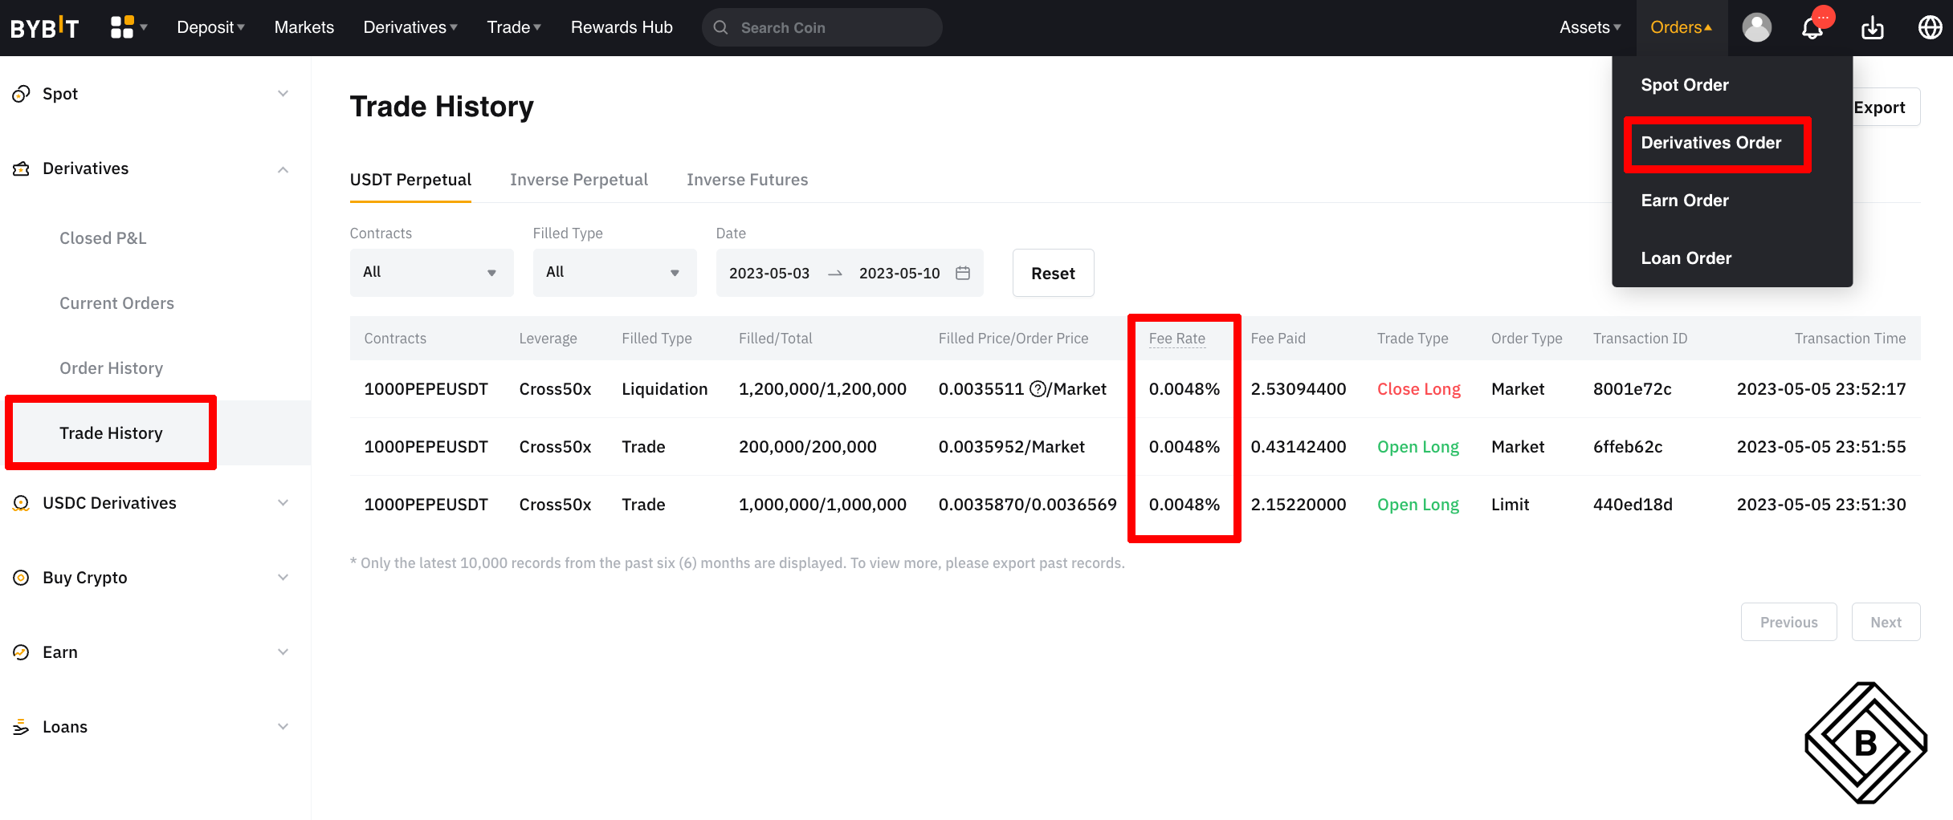This screenshot has width=1953, height=820.
Task: Open the date range calendar icon
Action: point(963,273)
